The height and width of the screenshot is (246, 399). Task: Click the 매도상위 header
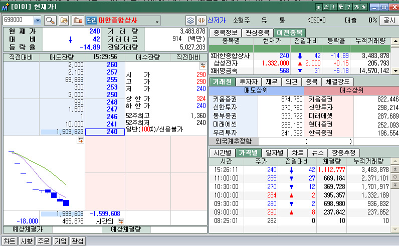coord(256,90)
